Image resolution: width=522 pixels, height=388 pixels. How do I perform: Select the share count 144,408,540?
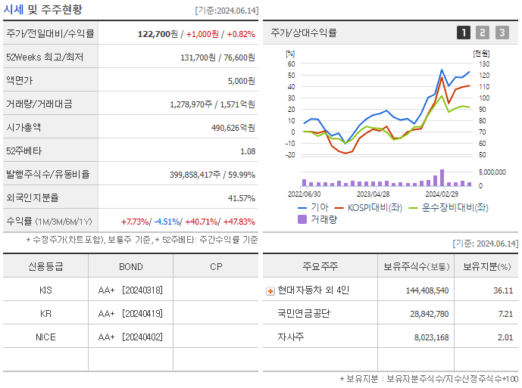427,291
